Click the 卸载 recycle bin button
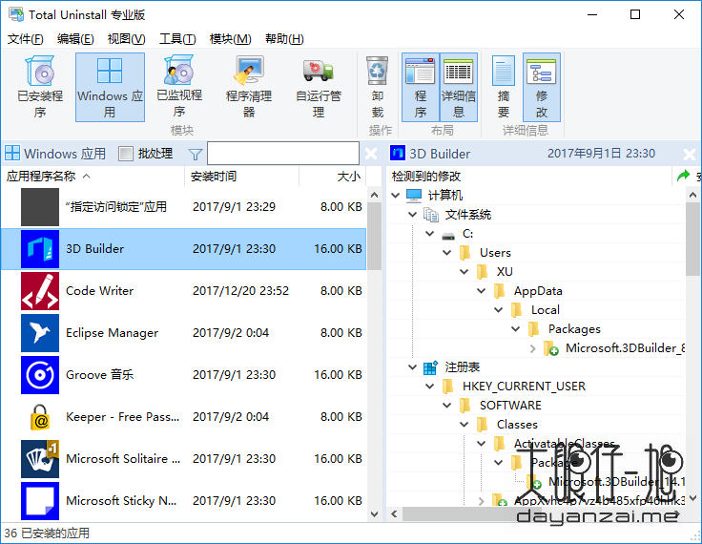 coord(377,87)
